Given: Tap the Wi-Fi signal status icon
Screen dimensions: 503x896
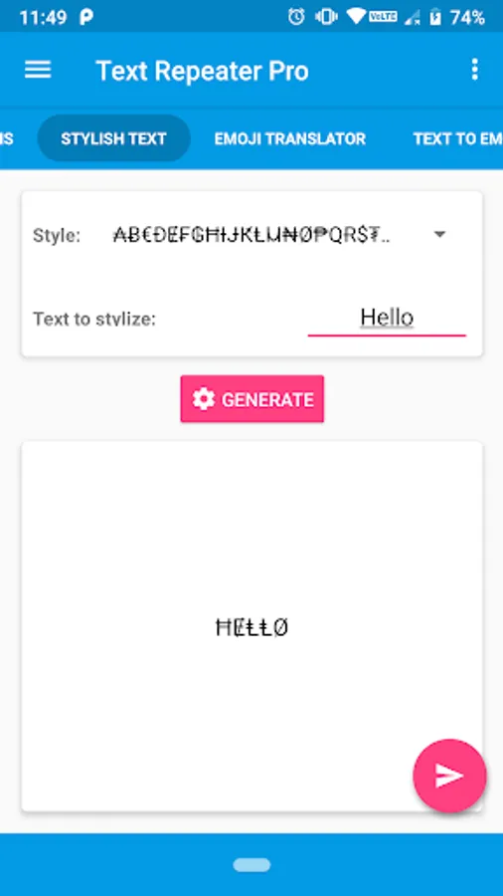Looking at the screenshot, I should pyautogui.click(x=357, y=17).
